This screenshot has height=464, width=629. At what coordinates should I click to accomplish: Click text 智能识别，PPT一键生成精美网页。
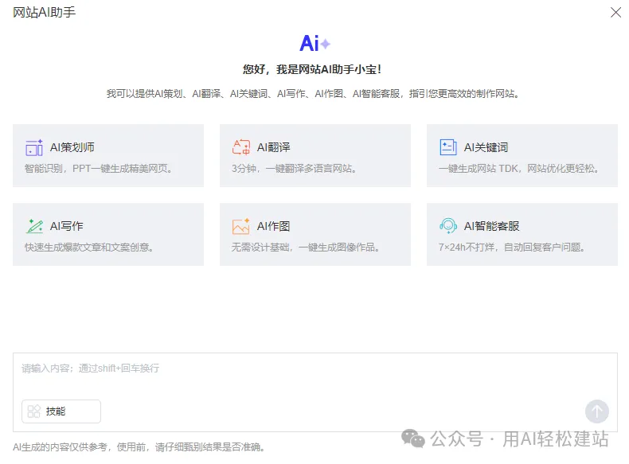point(99,169)
